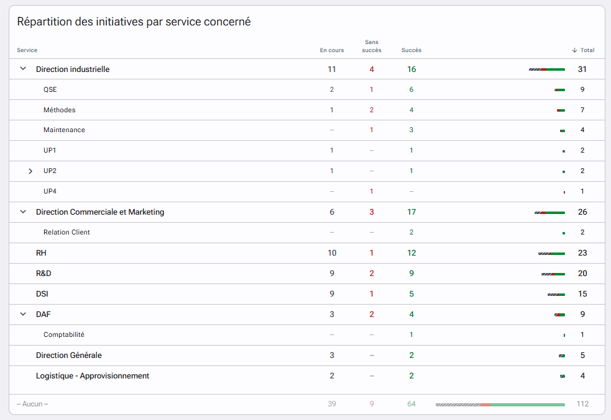Image resolution: width=611 pixels, height=420 pixels.
Task: Collapse the Direction Commerciale et Marketing group
Action: coord(23,212)
